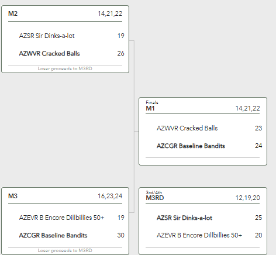
Task: Click score 24 for Baseline Bandits in Finals
Action: (x=258, y=146)
